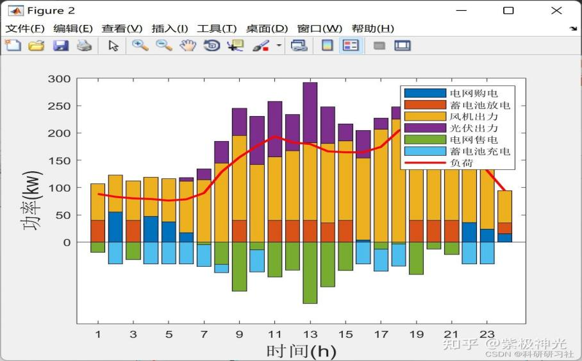Toggle the Insert Legend button

pyautogui.click(x=351, y=46)
